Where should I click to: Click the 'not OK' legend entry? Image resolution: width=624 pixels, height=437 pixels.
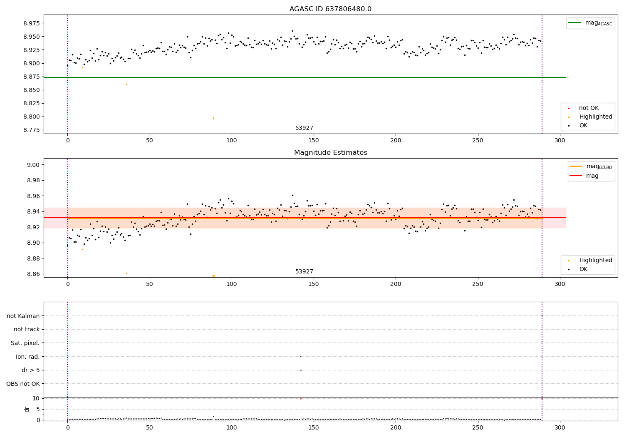tap(589, 108)
